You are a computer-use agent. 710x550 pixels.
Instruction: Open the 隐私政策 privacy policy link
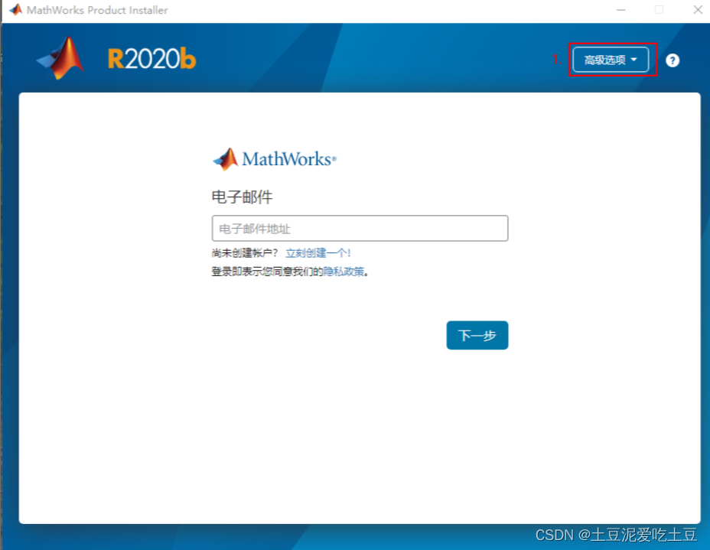coord(344,271)
